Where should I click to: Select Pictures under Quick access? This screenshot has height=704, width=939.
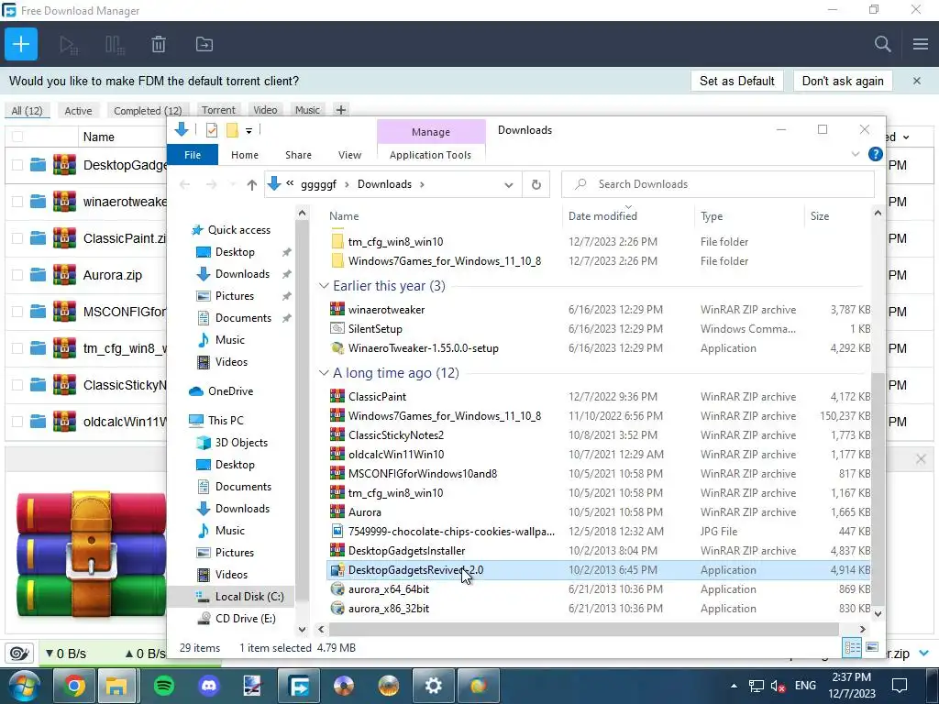[234, 296]
